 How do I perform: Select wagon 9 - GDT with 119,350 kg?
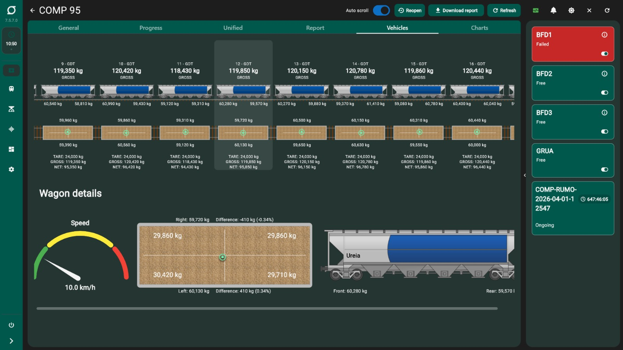(x=68, y=105)
